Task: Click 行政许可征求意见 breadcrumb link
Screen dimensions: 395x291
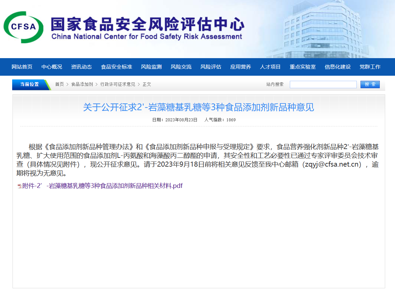Action: coord(118,84)
